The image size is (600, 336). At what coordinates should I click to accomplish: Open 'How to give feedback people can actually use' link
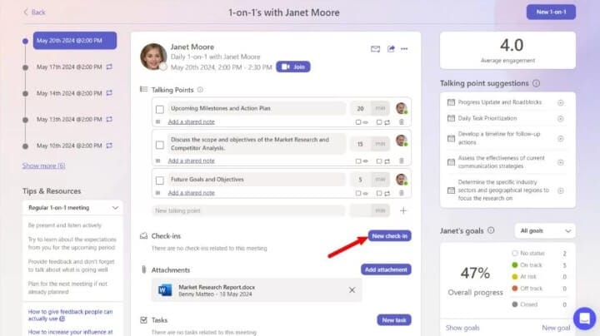70,315
